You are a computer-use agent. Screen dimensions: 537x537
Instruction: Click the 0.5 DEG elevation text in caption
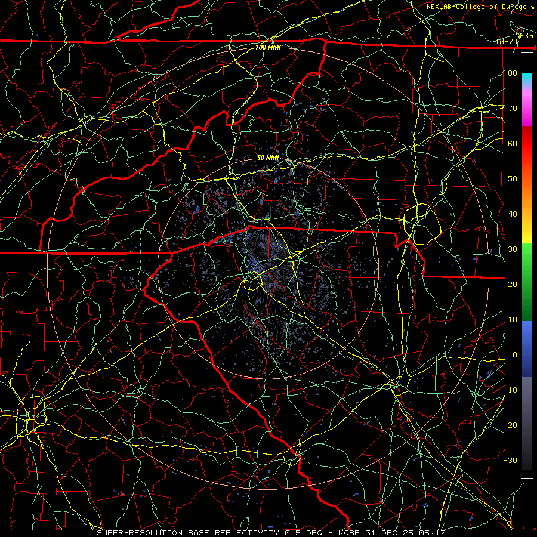[304, 533]
